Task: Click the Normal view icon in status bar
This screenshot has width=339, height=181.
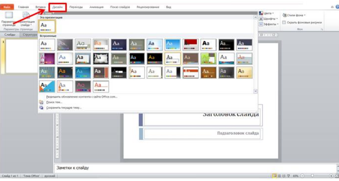Action: [x=275, y=176]
